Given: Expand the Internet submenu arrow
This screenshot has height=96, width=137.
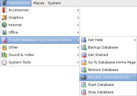Looking at the screenshot, I should click(x=78, y=25).
